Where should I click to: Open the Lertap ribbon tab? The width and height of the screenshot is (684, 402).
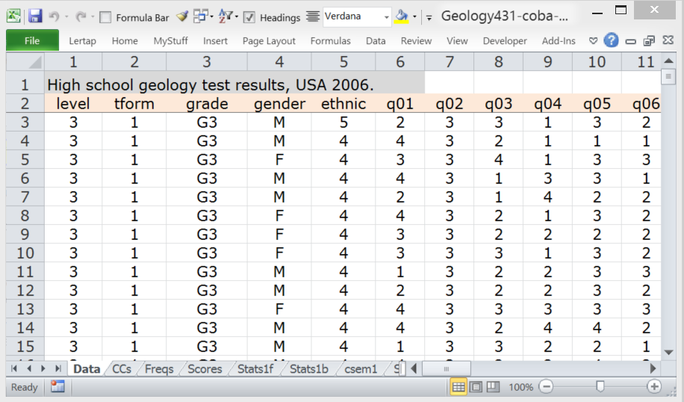click(x=82, y=41)
